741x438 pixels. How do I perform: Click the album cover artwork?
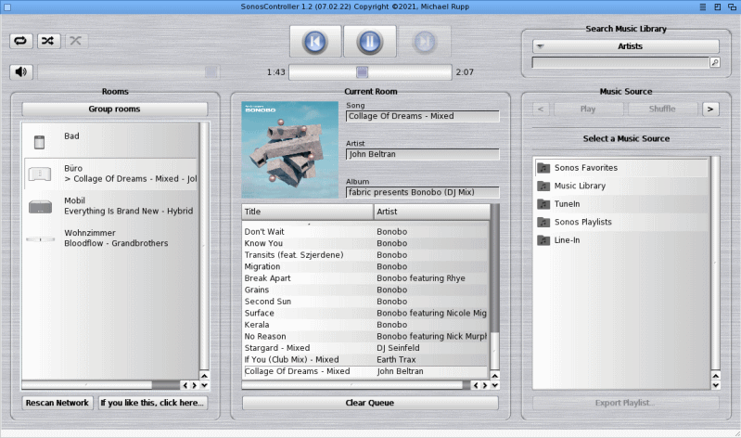coord(289,149)
